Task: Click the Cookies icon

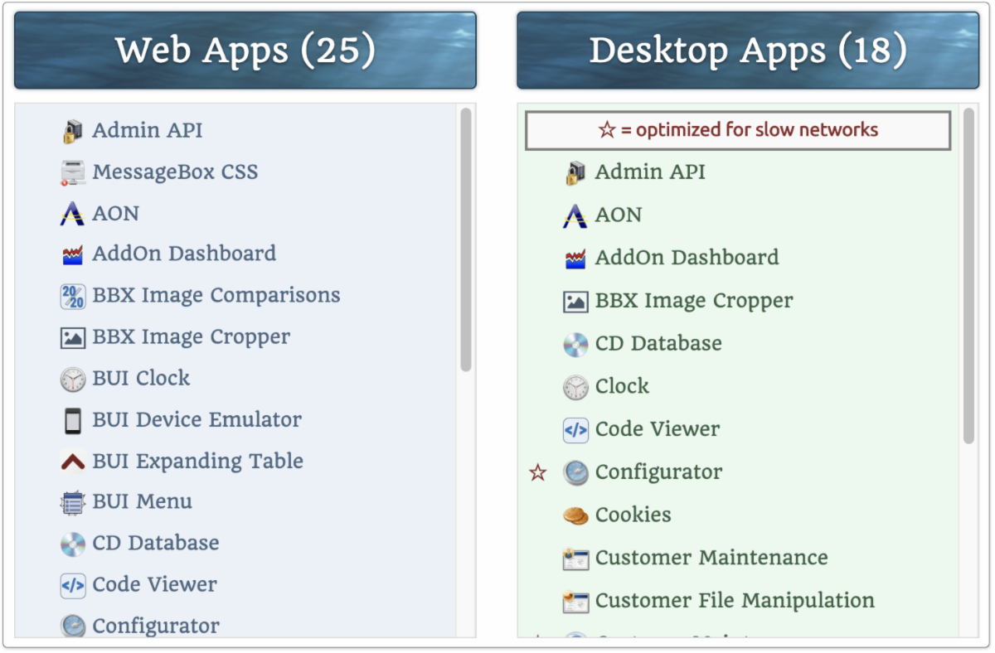Action: (575, 515)
